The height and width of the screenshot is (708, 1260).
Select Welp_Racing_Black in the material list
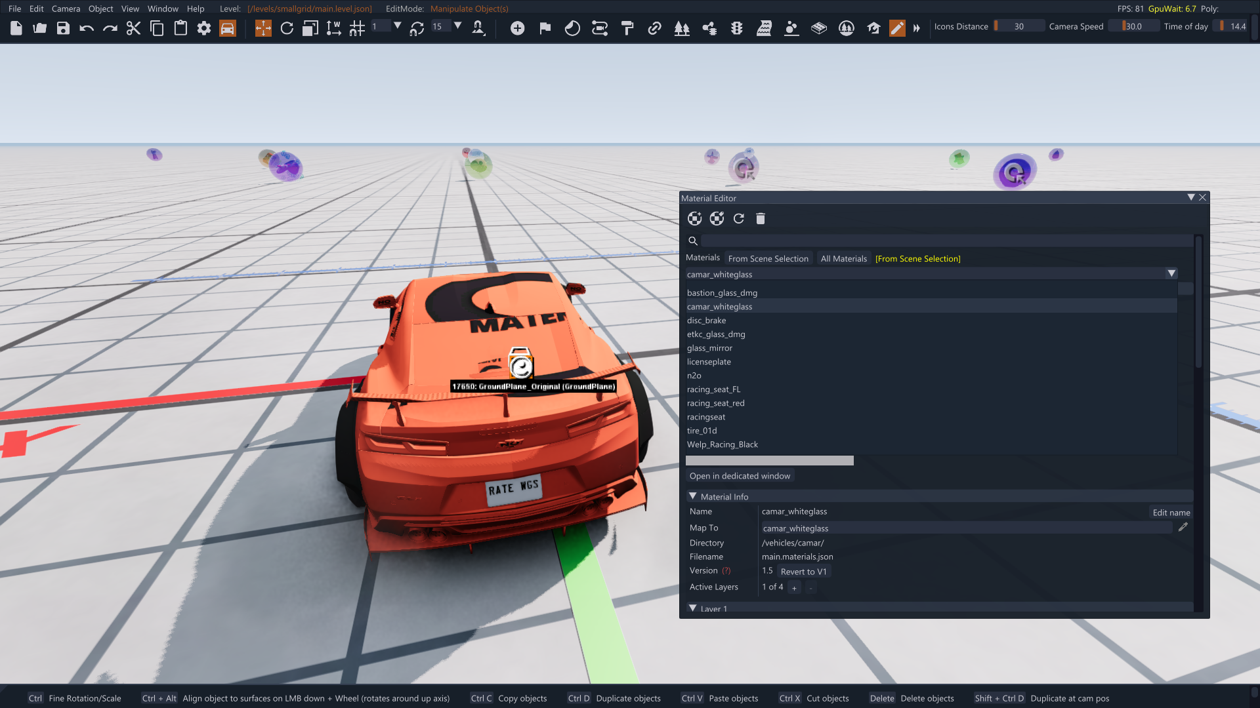[x=931, y=444]
